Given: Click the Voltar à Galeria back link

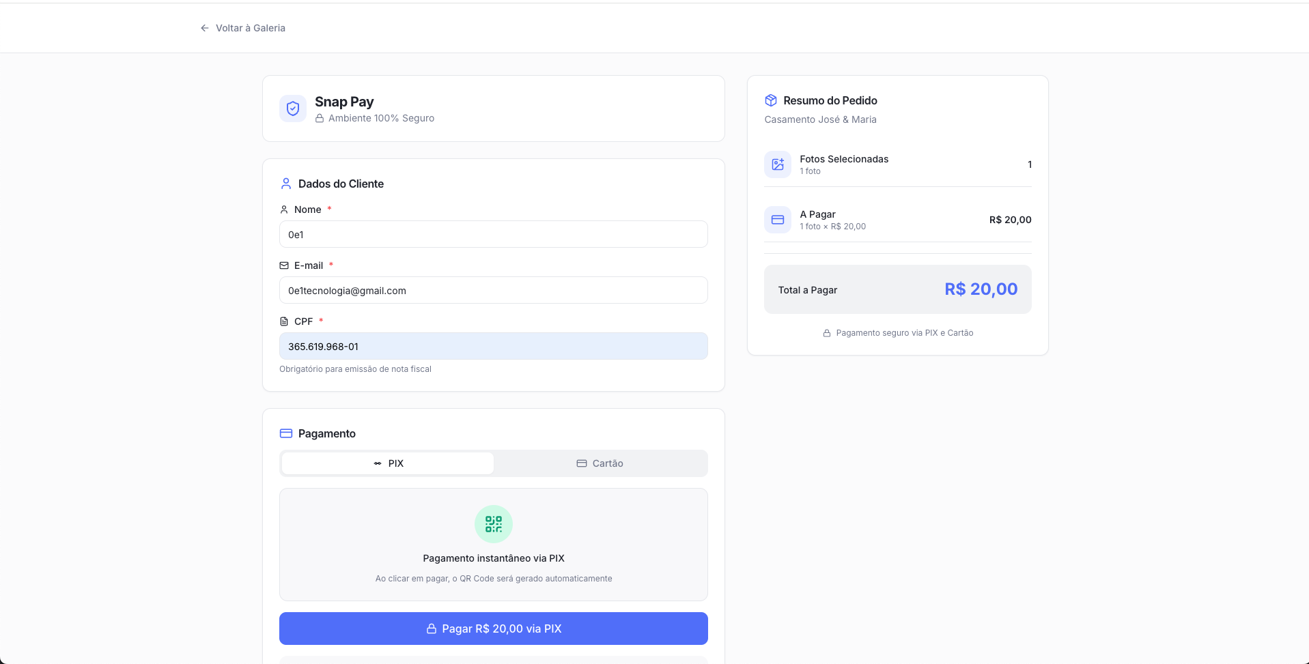Looking at the screenshot, I should click(x=242, y=28).
